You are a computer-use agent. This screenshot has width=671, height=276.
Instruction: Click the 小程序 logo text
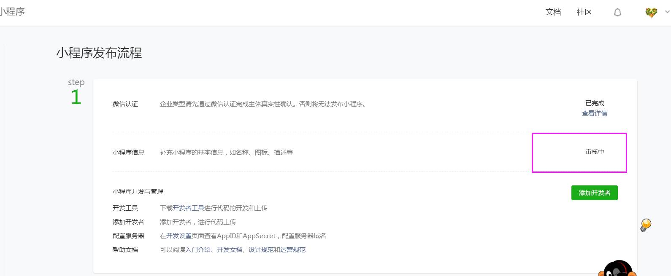[12, 11]
